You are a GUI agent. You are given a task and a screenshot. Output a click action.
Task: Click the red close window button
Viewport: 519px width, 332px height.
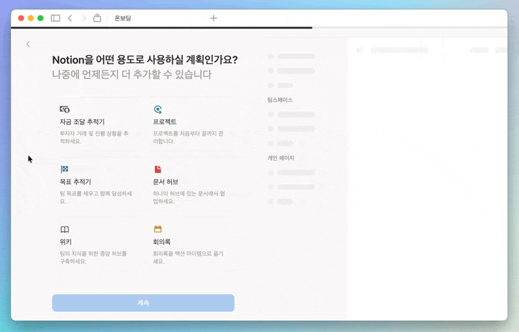tap(21, 18)
